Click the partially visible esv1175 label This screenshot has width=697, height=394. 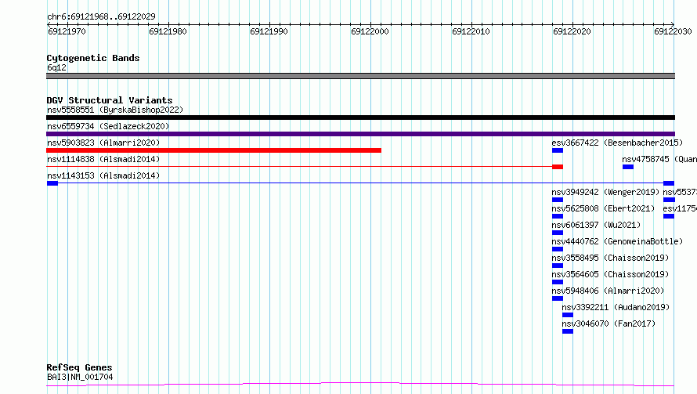pos(680,208)
